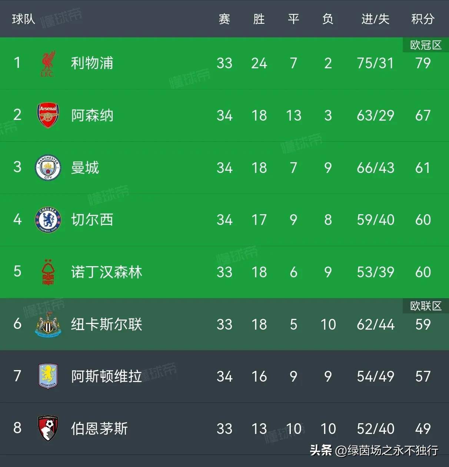Select the Bournemouth club crest

point(48,428)
